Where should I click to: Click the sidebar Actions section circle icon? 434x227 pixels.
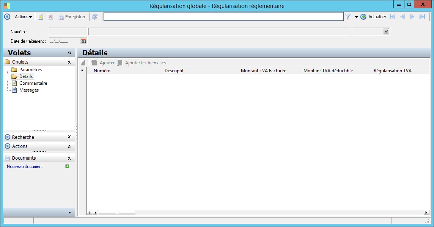pyautogui.click(x=8, y=146)
